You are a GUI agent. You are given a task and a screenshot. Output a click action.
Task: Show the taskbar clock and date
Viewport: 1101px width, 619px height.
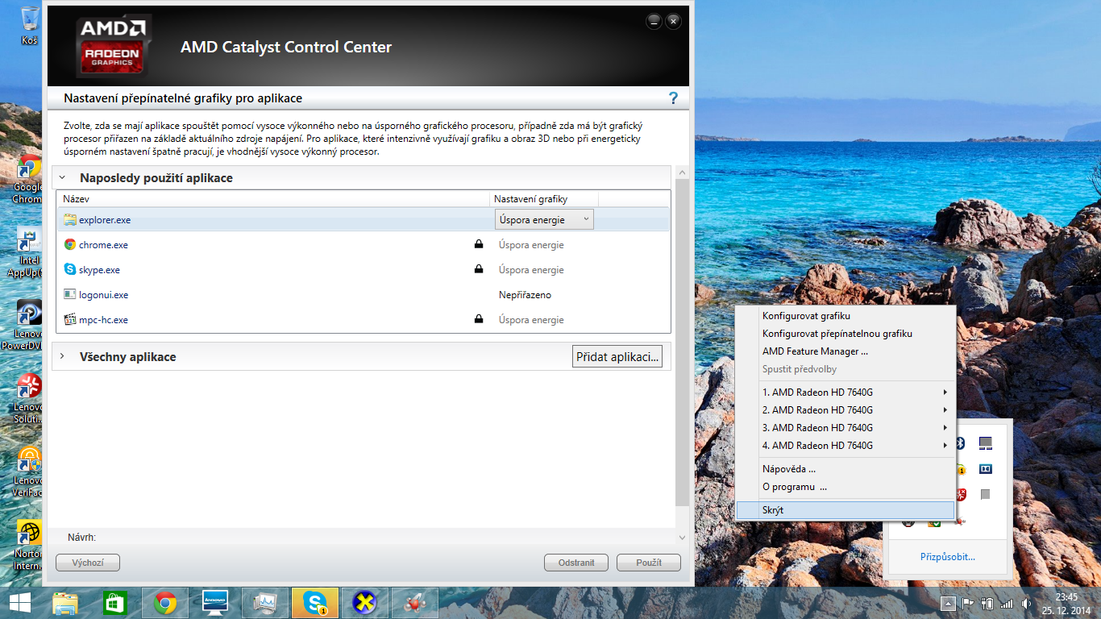click(1066, 603)
